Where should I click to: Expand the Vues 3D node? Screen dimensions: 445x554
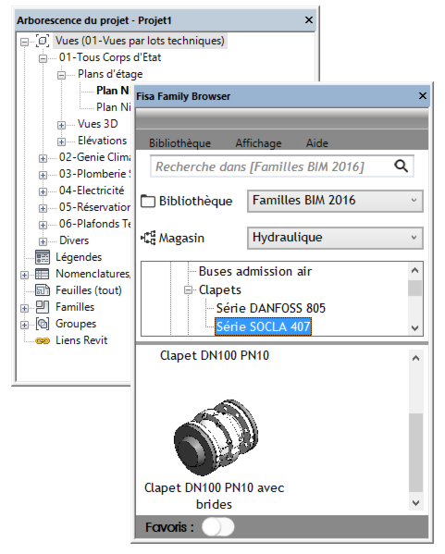point(61,125)
